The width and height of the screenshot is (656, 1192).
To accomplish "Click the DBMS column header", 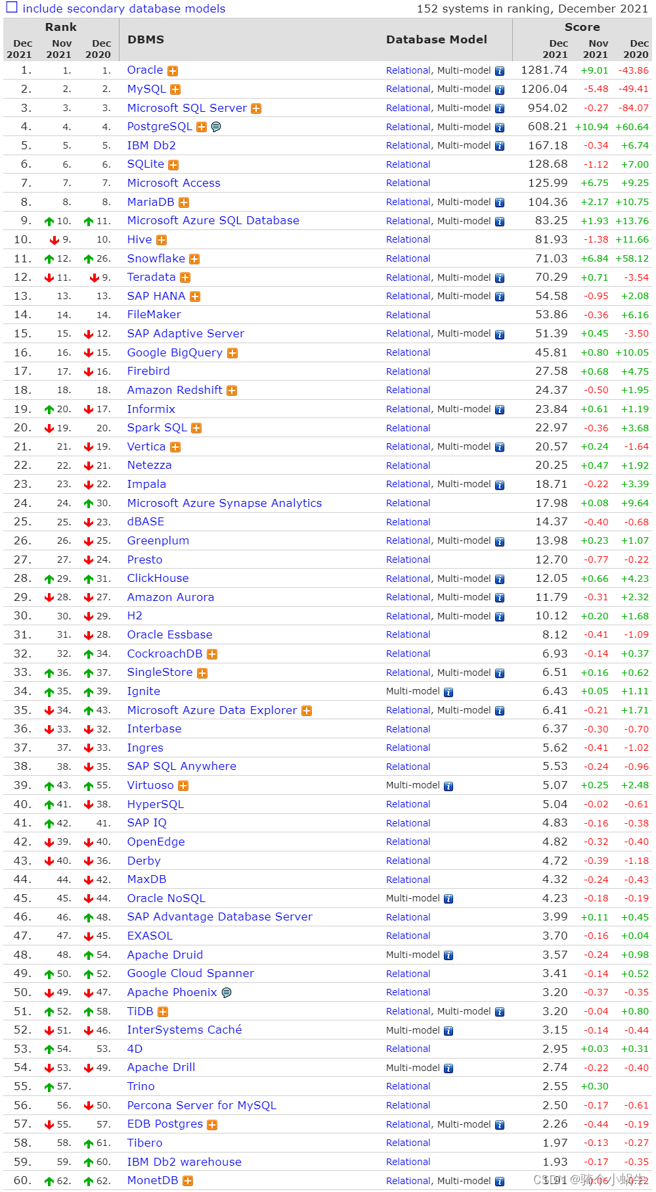I will (146, 39).
